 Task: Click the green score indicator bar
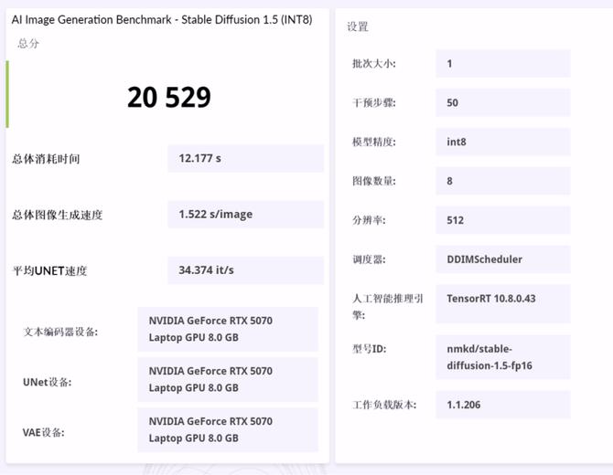7,95
